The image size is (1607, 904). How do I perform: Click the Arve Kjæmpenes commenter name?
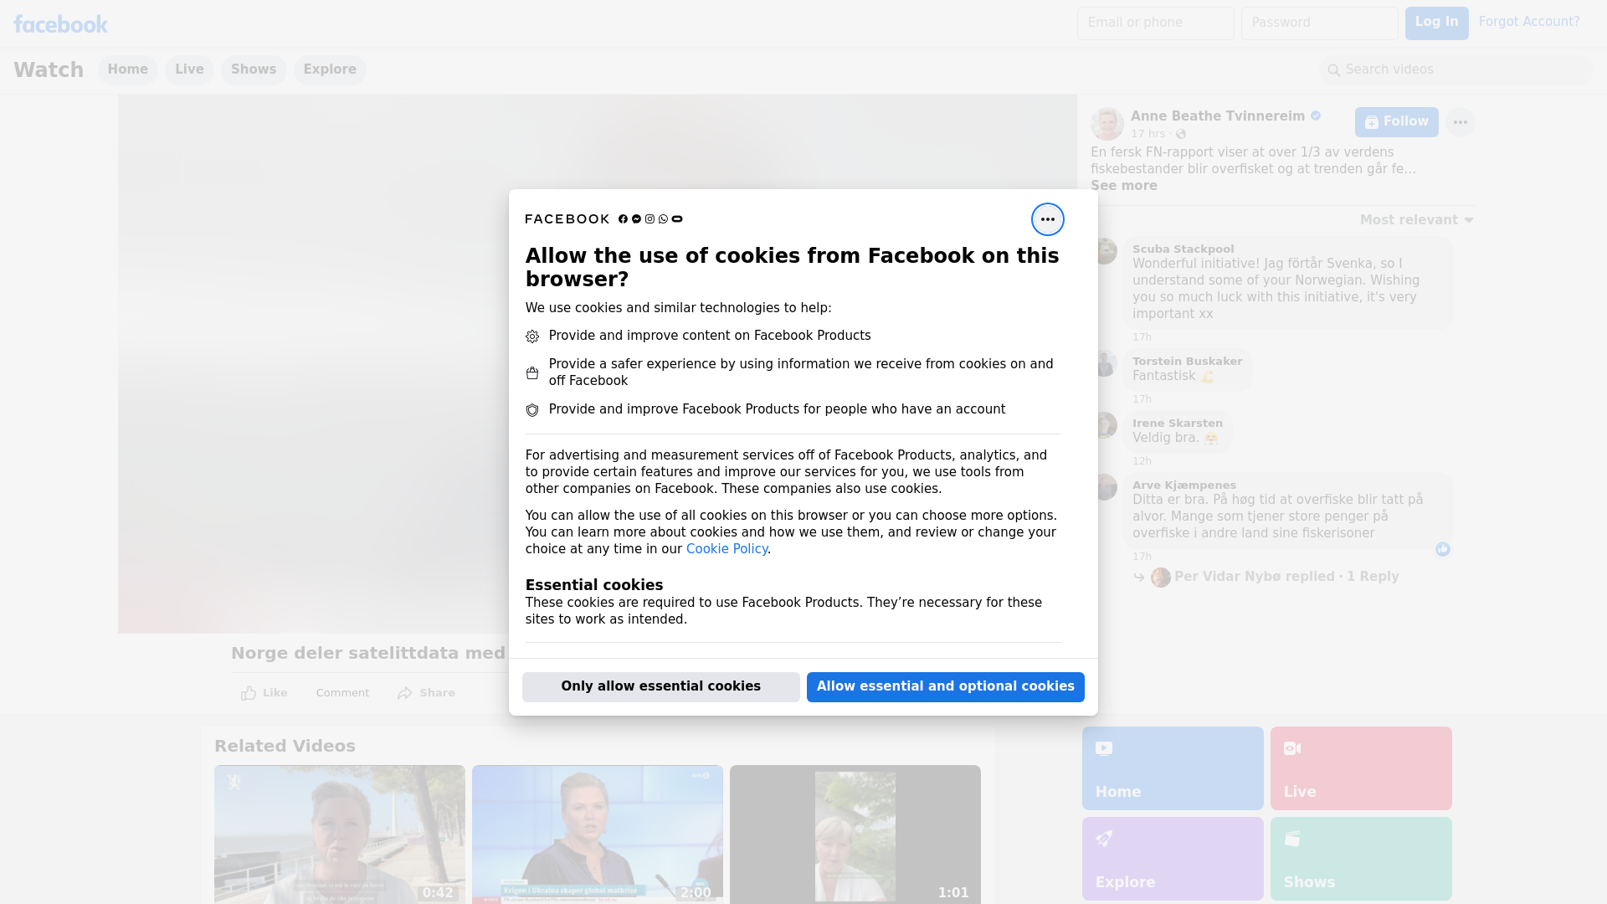point(1183,485)
